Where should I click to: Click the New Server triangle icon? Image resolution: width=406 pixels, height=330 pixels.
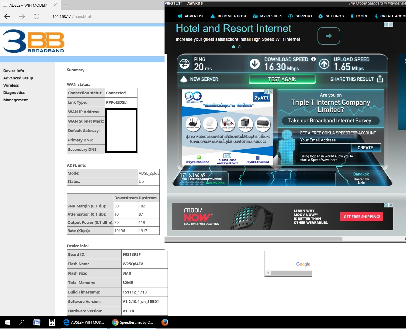click(x=184, y=79)
